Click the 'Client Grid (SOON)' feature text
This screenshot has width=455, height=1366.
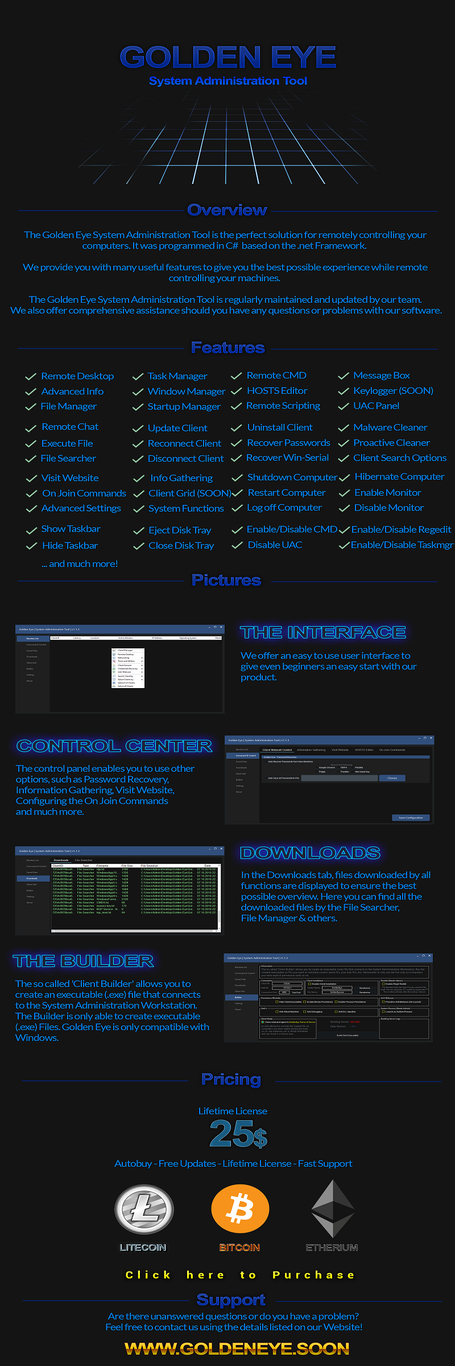point(190,493)
